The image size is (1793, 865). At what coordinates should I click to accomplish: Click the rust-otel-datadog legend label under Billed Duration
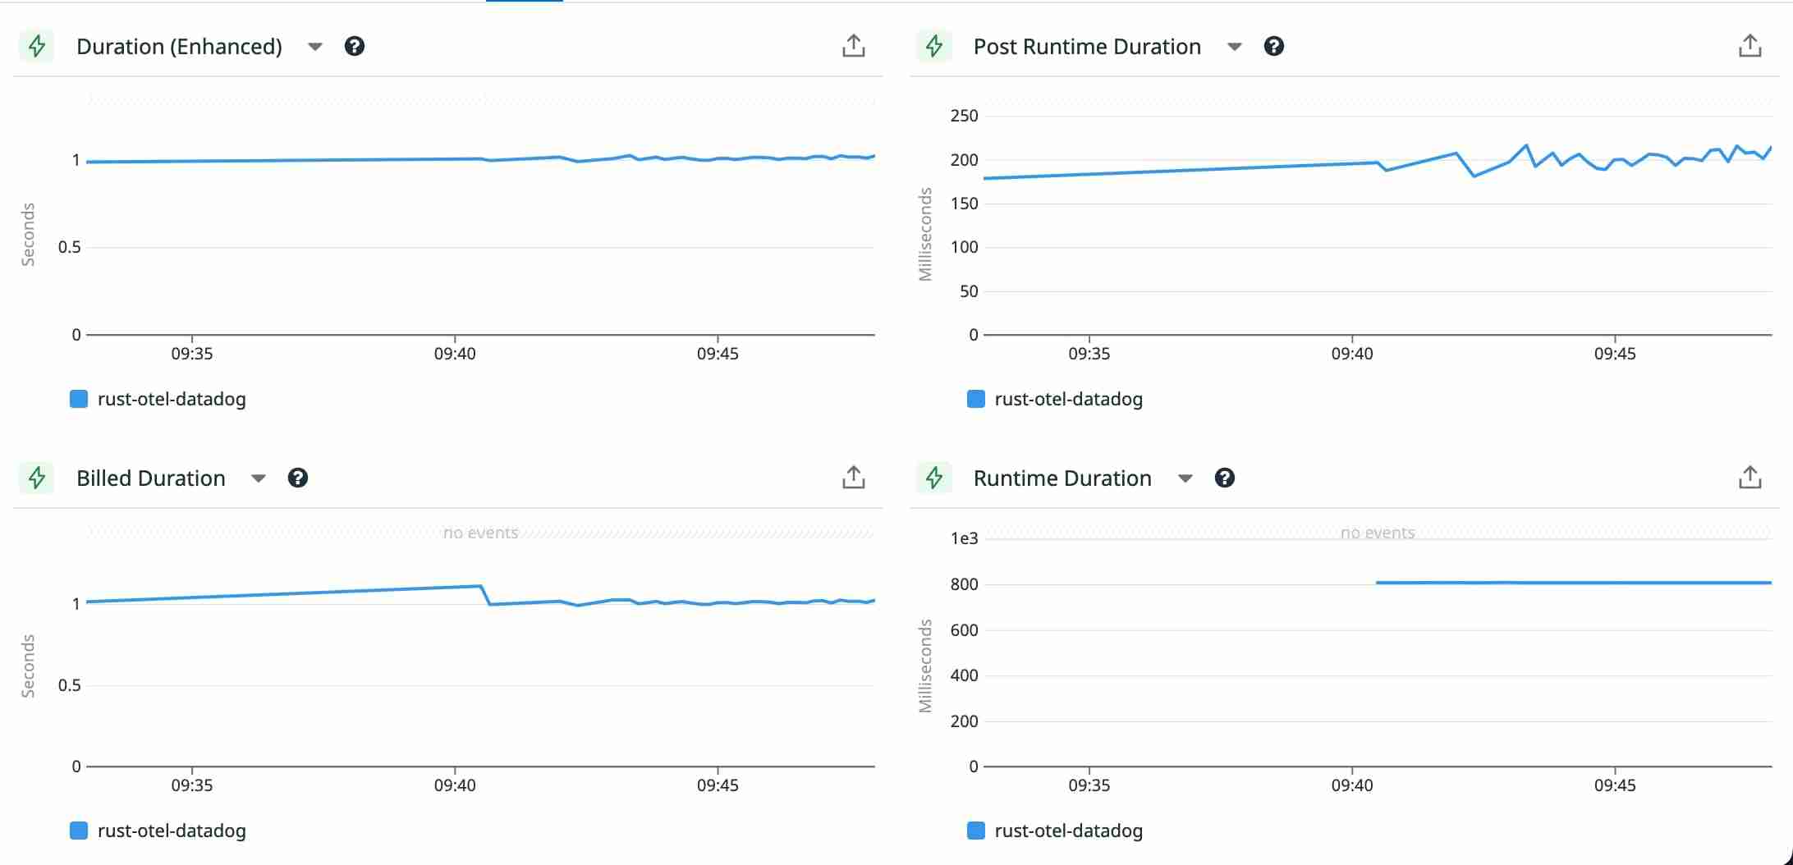pos(172,831)
